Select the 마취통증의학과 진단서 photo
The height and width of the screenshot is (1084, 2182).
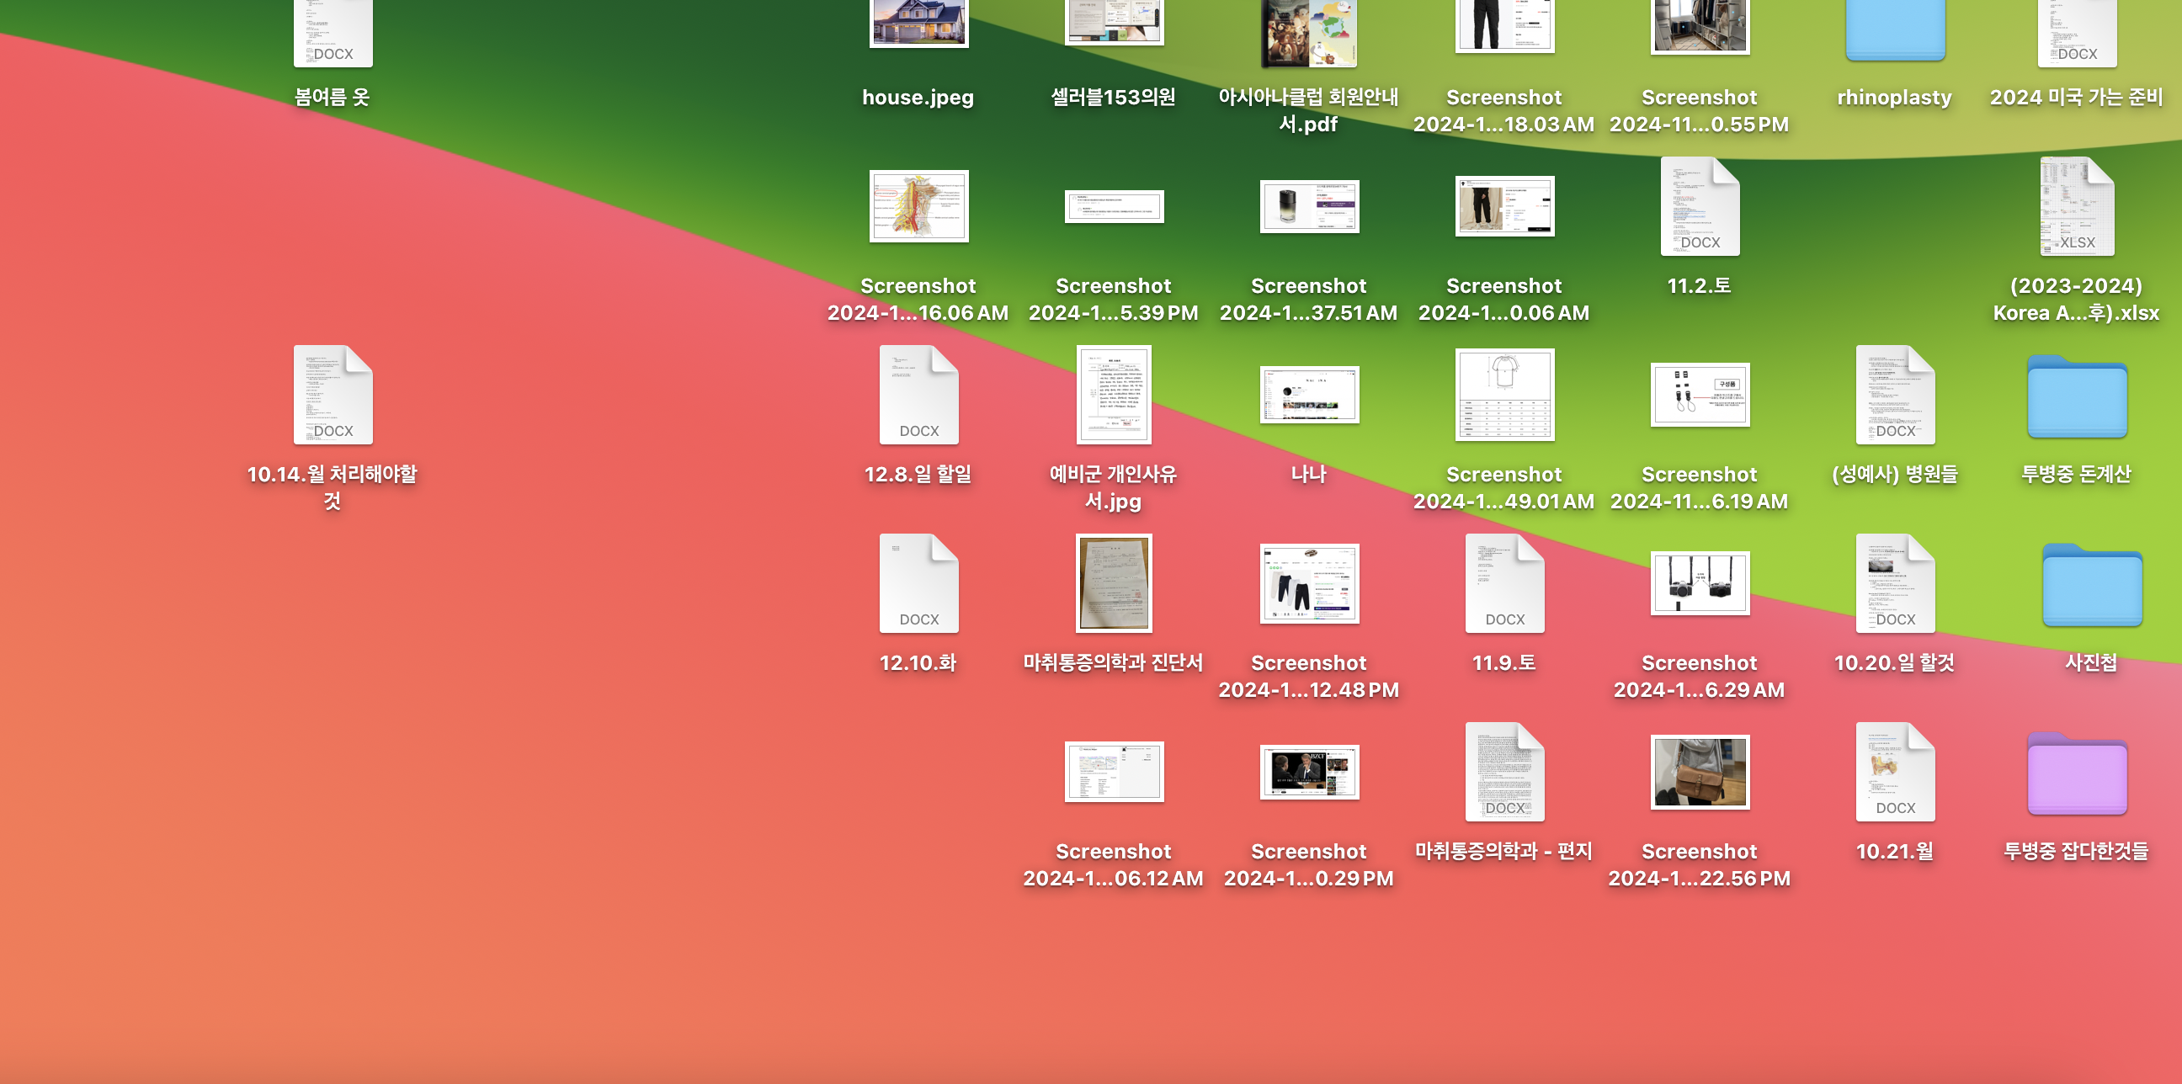click(1113, 584)
